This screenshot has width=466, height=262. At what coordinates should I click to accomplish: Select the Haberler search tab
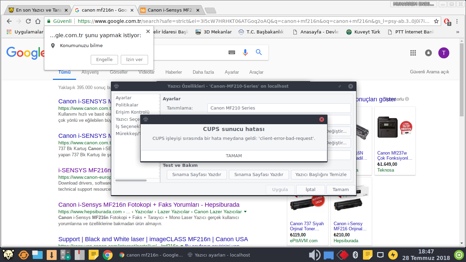click(x=174, y=72)
